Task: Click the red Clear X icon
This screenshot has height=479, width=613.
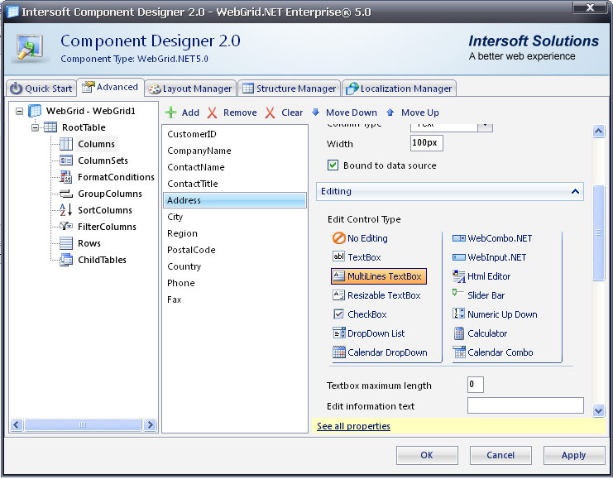Action: [270, 113]
